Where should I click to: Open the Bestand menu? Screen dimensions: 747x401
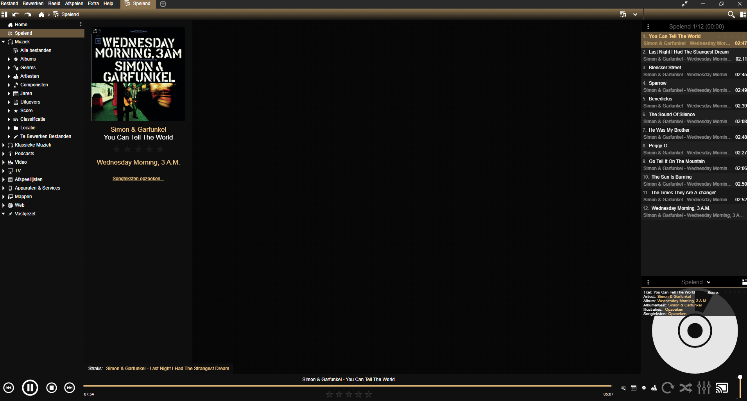coord(9,4)
